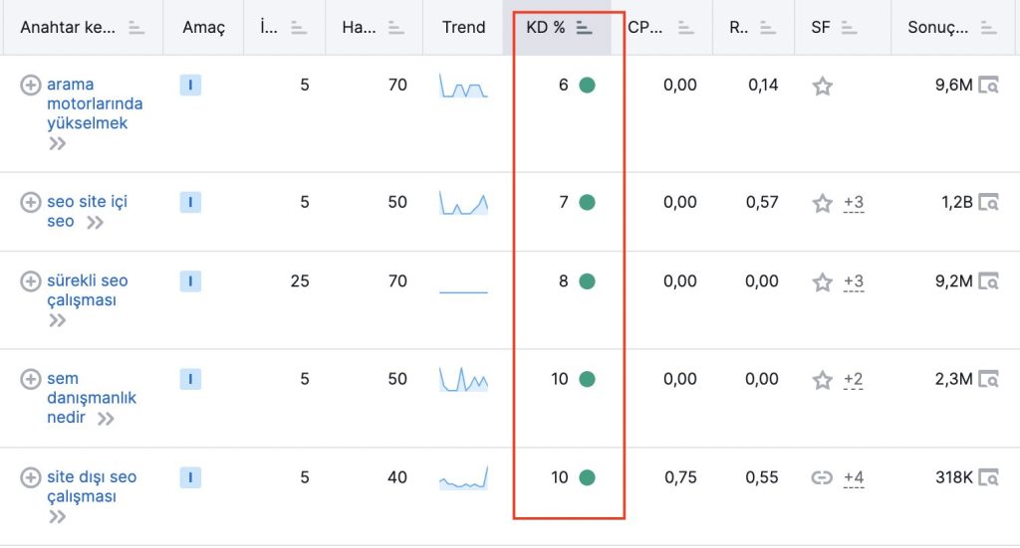Open SERP view icon for 9,2M results row
Image resolution: width=1020 pixels, height=548 pixels.
coord(988,281)
